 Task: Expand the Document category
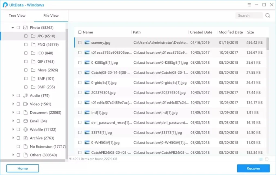tap(13, 112)
